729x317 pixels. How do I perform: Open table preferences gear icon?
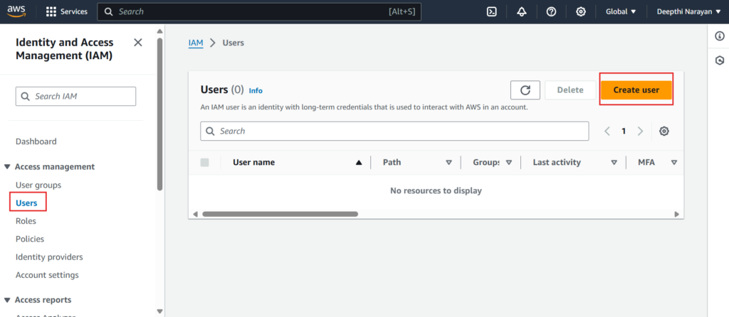click(x=664, y=131)
